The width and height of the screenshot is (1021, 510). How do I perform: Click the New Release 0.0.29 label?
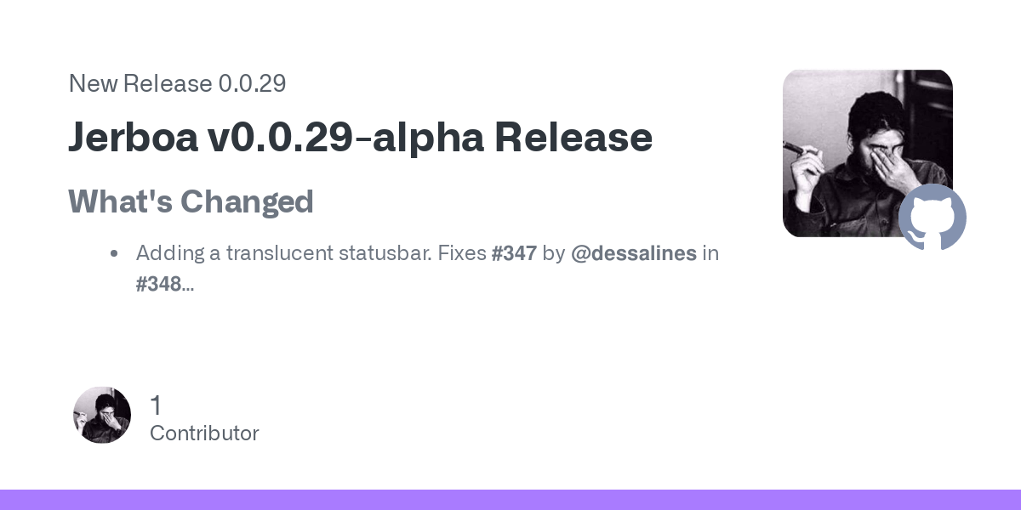click(177, 83)
